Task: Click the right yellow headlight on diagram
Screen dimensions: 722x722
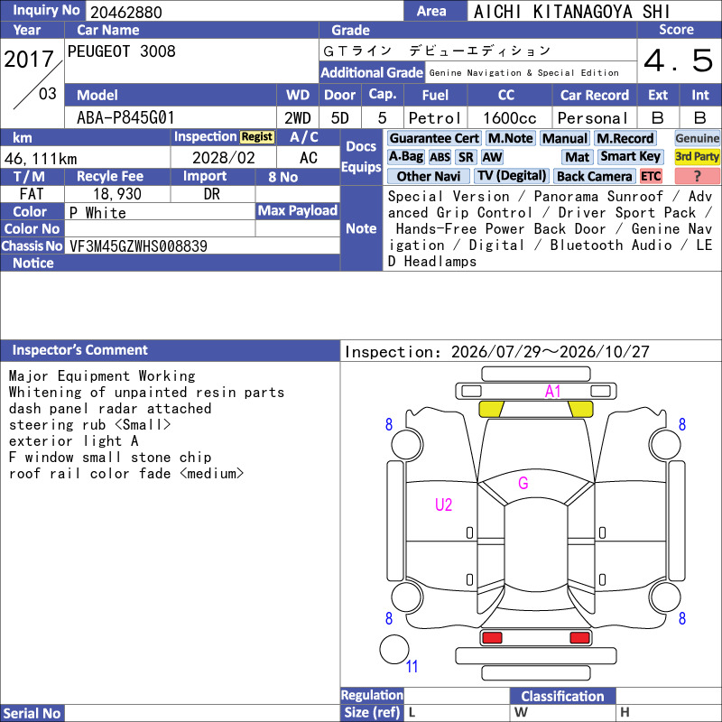Action: click(580, 409)
